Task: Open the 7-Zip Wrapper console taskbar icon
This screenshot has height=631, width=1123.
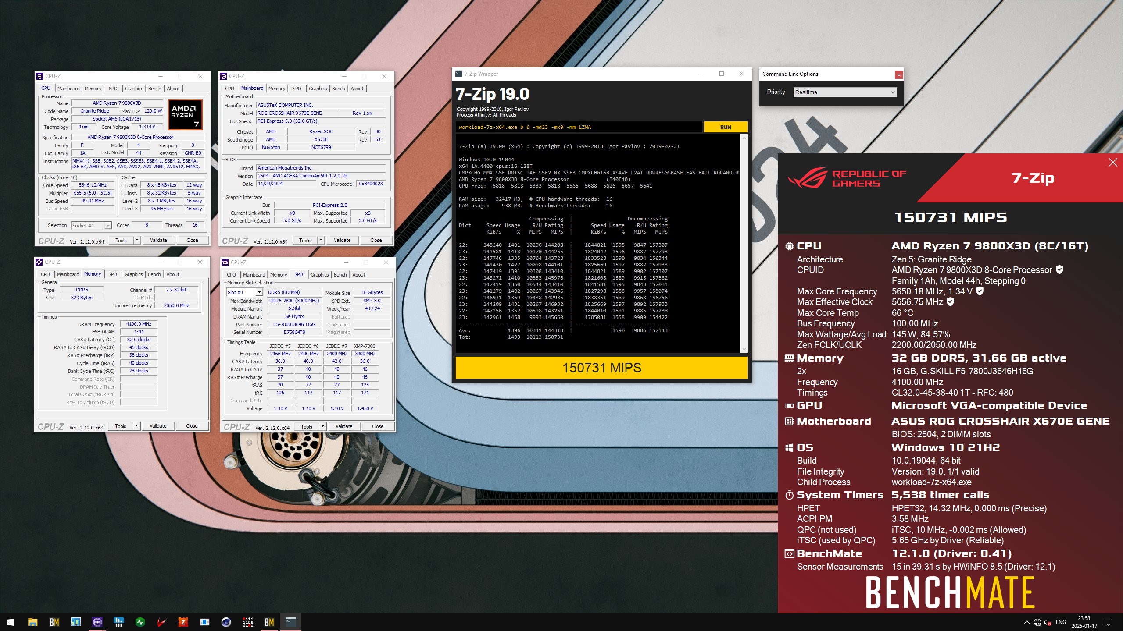Action: [x=291, y=622]
